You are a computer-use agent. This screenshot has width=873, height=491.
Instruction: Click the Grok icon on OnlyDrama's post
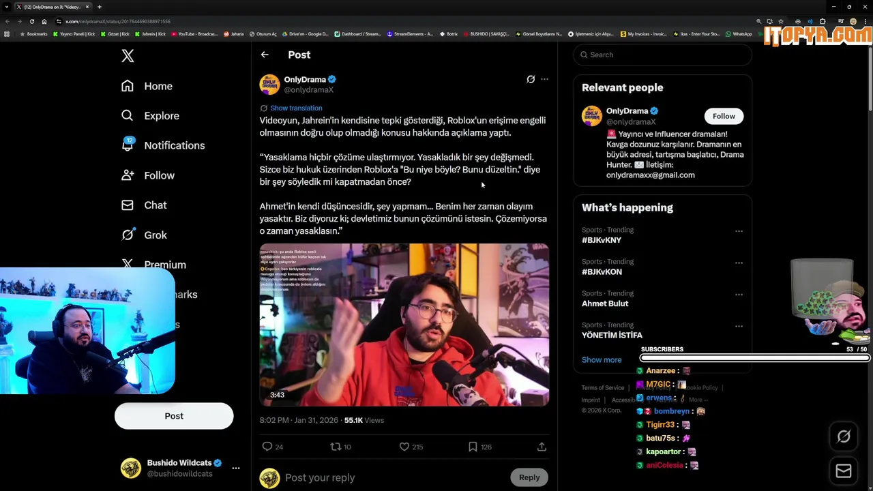531,79
